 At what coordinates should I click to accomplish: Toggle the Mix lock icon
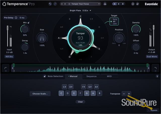click(x=28, y=22)
